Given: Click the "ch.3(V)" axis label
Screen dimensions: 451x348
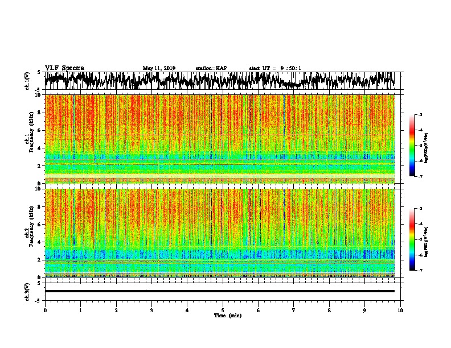Looking at the screenshot, I should click(x=27, y=292).
